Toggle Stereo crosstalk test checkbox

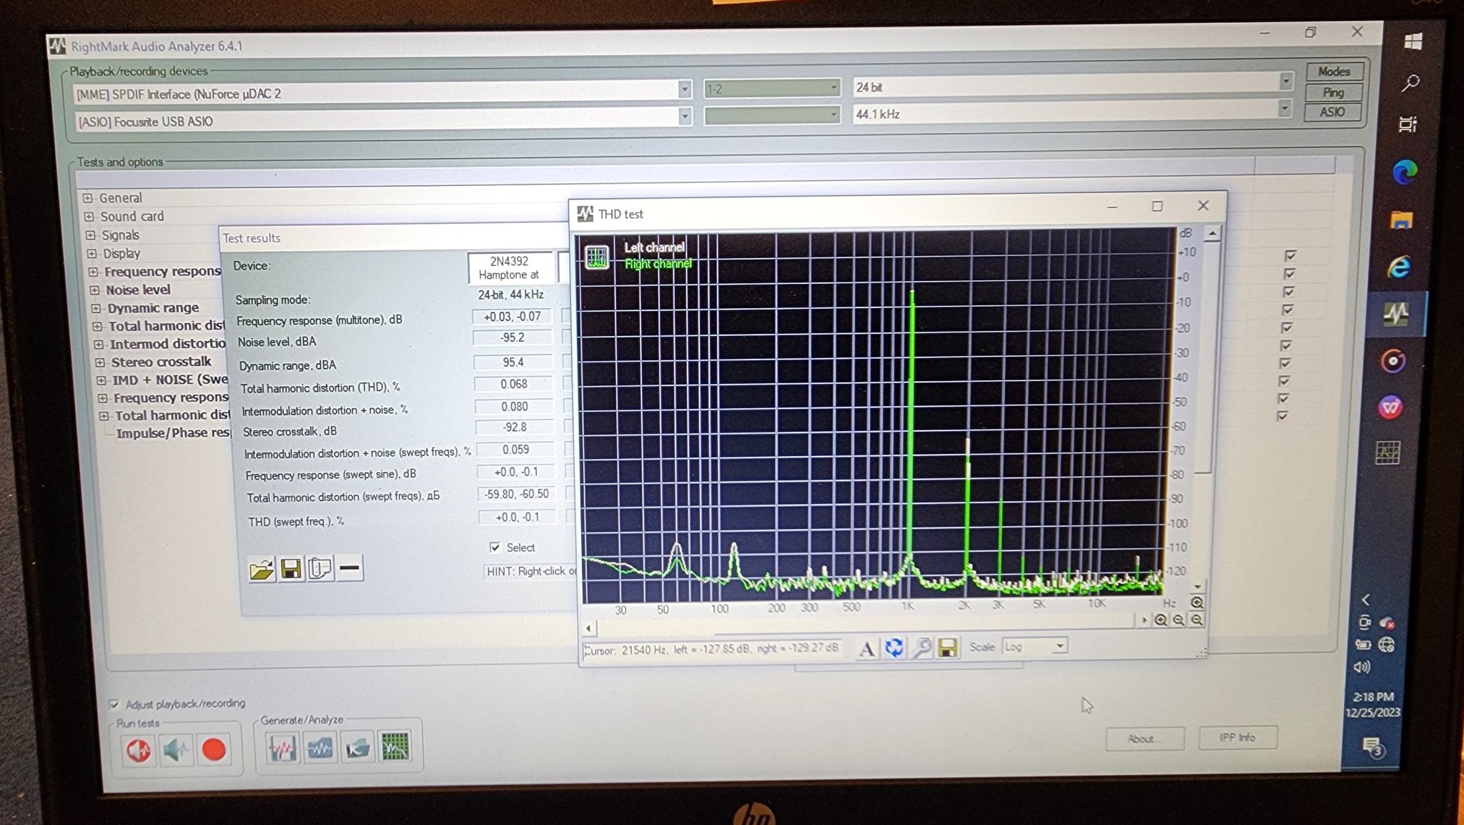coord(1286,345)
